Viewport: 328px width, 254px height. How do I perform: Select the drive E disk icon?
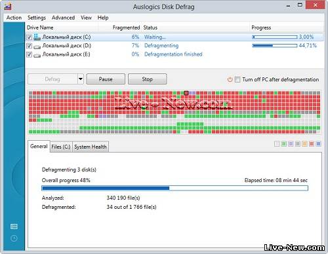click(37, 55)
